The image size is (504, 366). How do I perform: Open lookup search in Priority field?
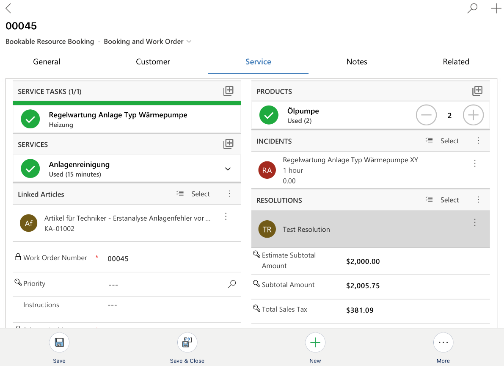[231, 284]
